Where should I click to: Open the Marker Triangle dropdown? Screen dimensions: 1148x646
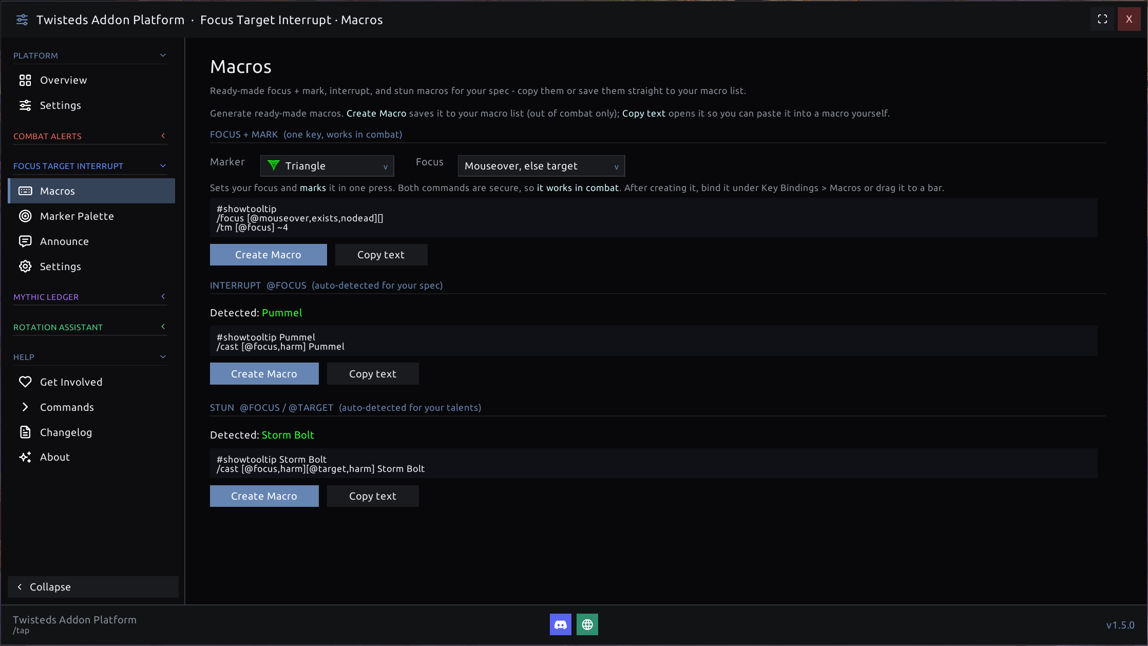pos(327,166)
